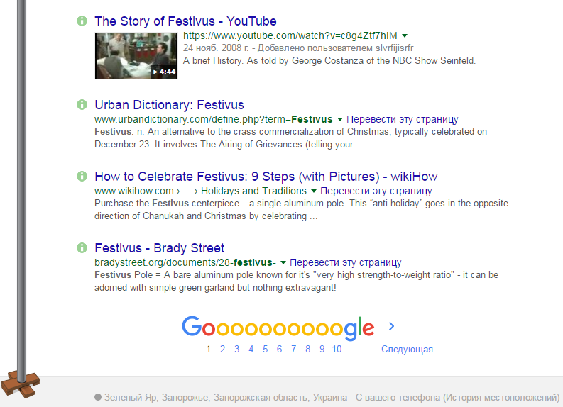
Task: Click bradystreet.org/documents URL text
Action: coord(185,262)
